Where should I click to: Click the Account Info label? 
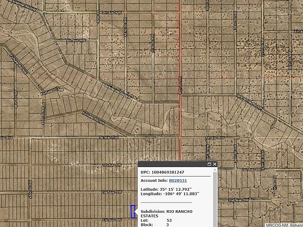(x=154, y=180)
